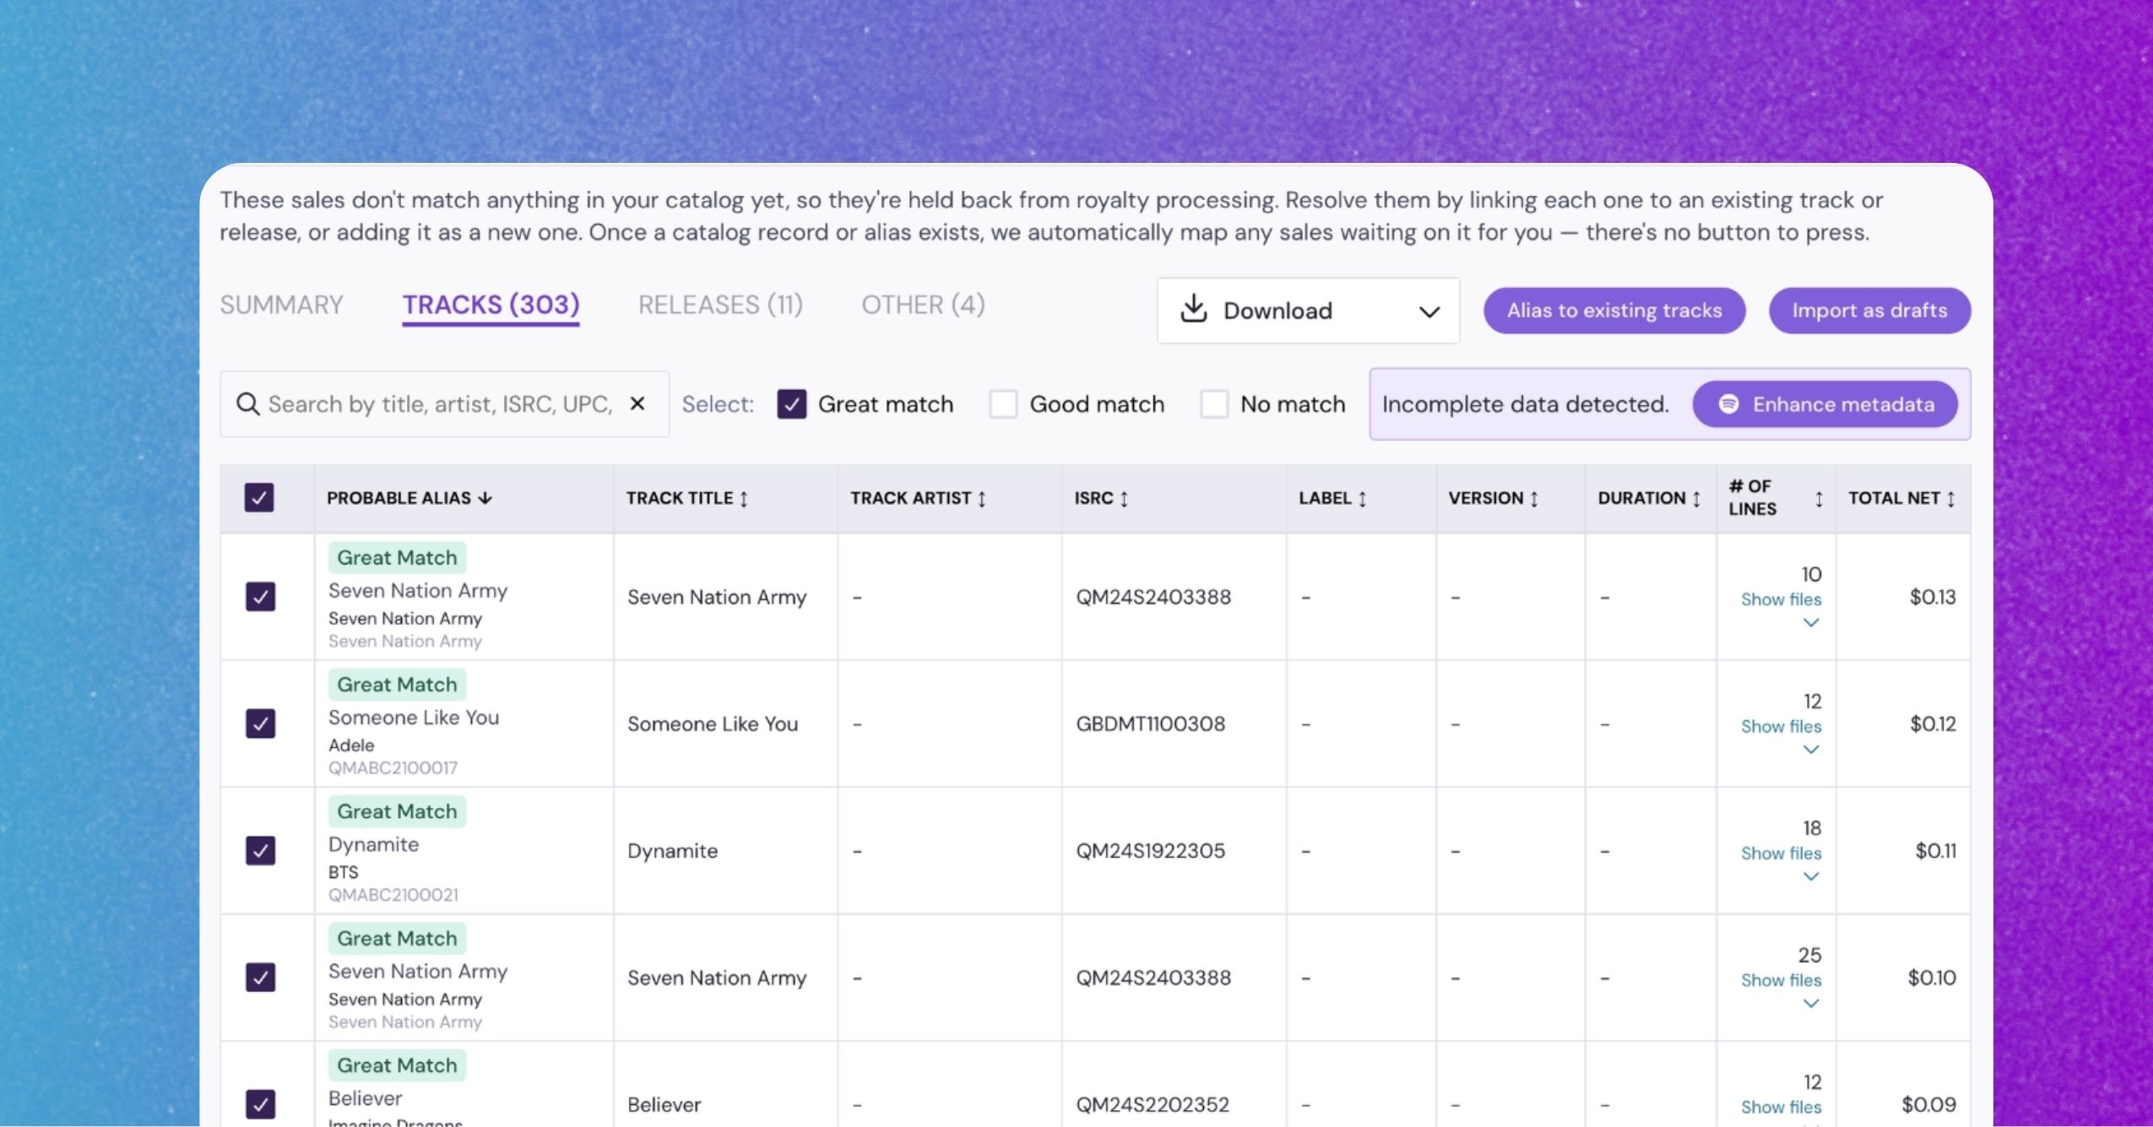Click the download arrow icon
The height and width of the screenshot is (1127, 2153).
pos(1193,309)
